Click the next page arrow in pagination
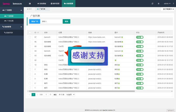Image resolution: width=176 pixels, height=112 pixels. click(x=37, y=95)
